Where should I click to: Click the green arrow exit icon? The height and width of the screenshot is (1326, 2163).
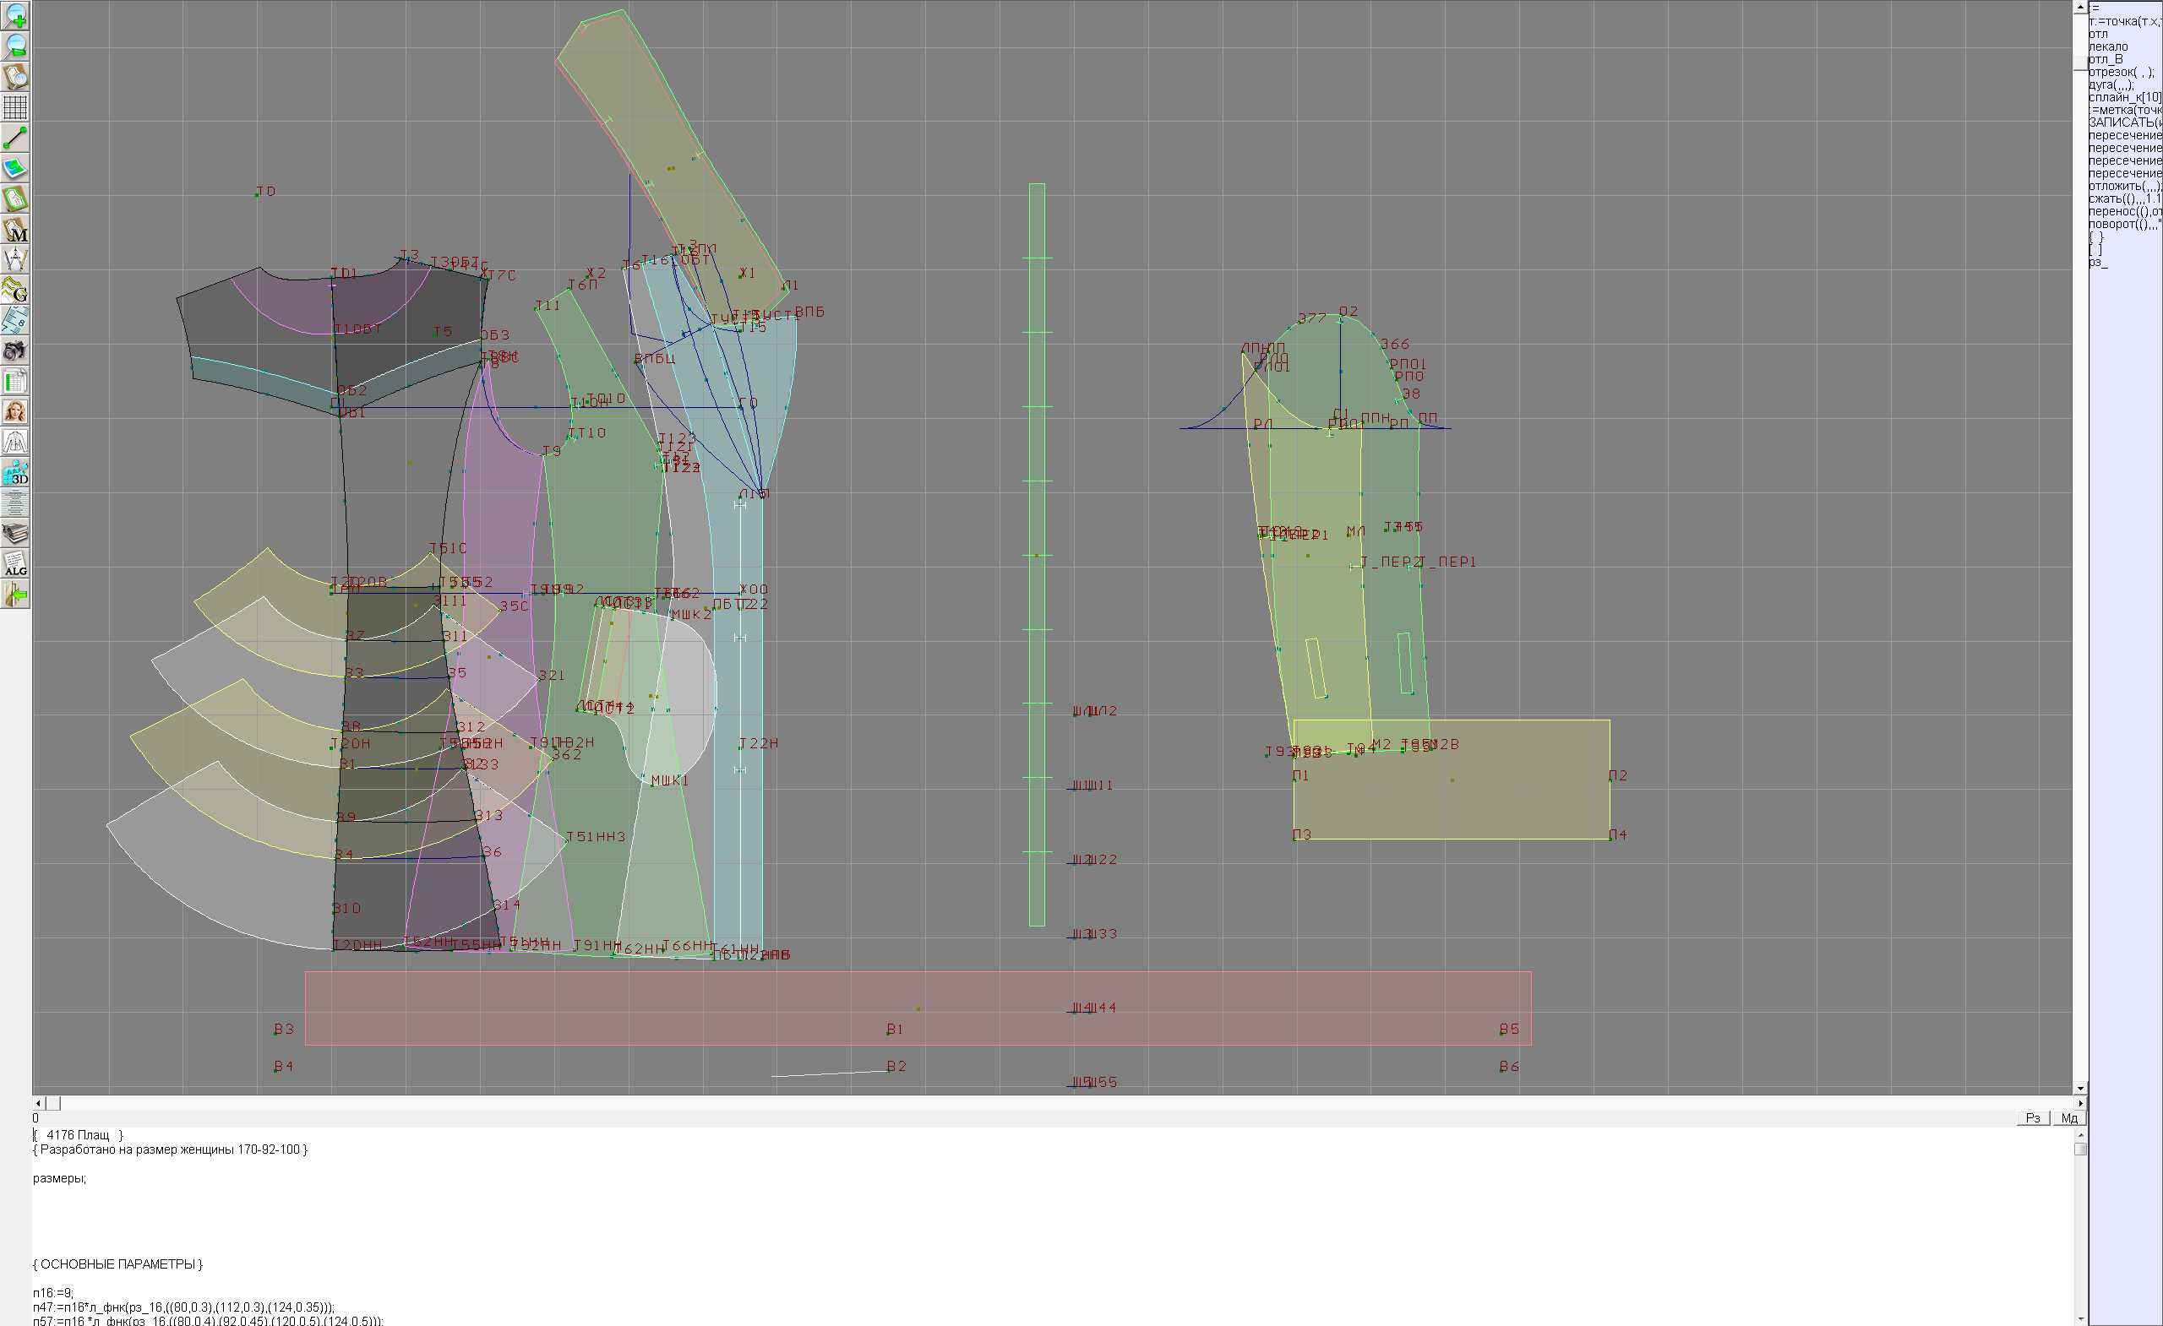pyautogui.click(x=15, y=595)
